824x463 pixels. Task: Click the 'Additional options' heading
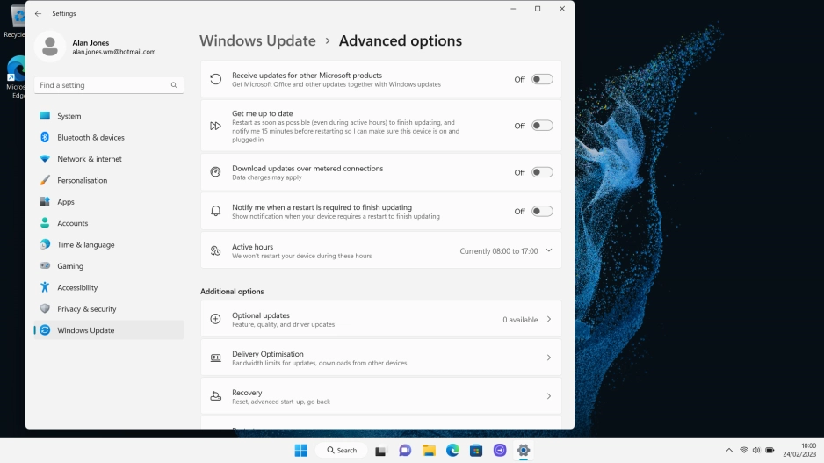click(232, 291)
